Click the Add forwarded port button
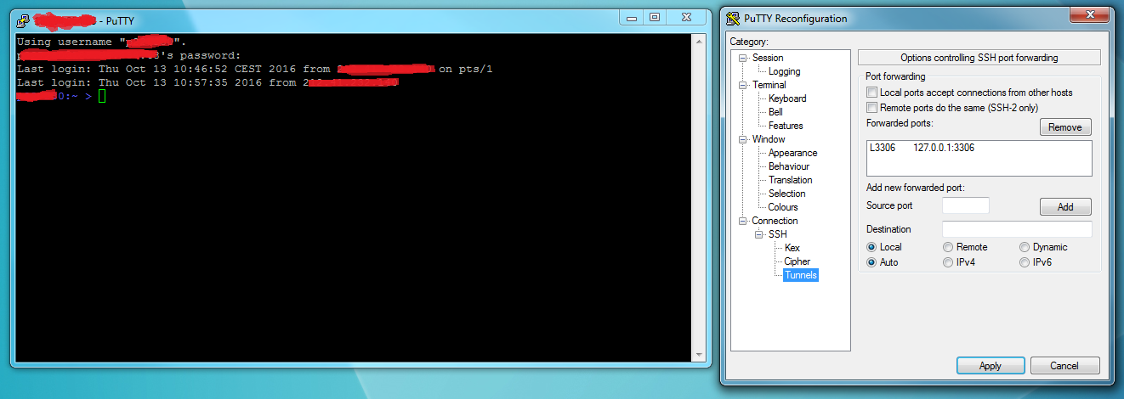 (1065, 206)
